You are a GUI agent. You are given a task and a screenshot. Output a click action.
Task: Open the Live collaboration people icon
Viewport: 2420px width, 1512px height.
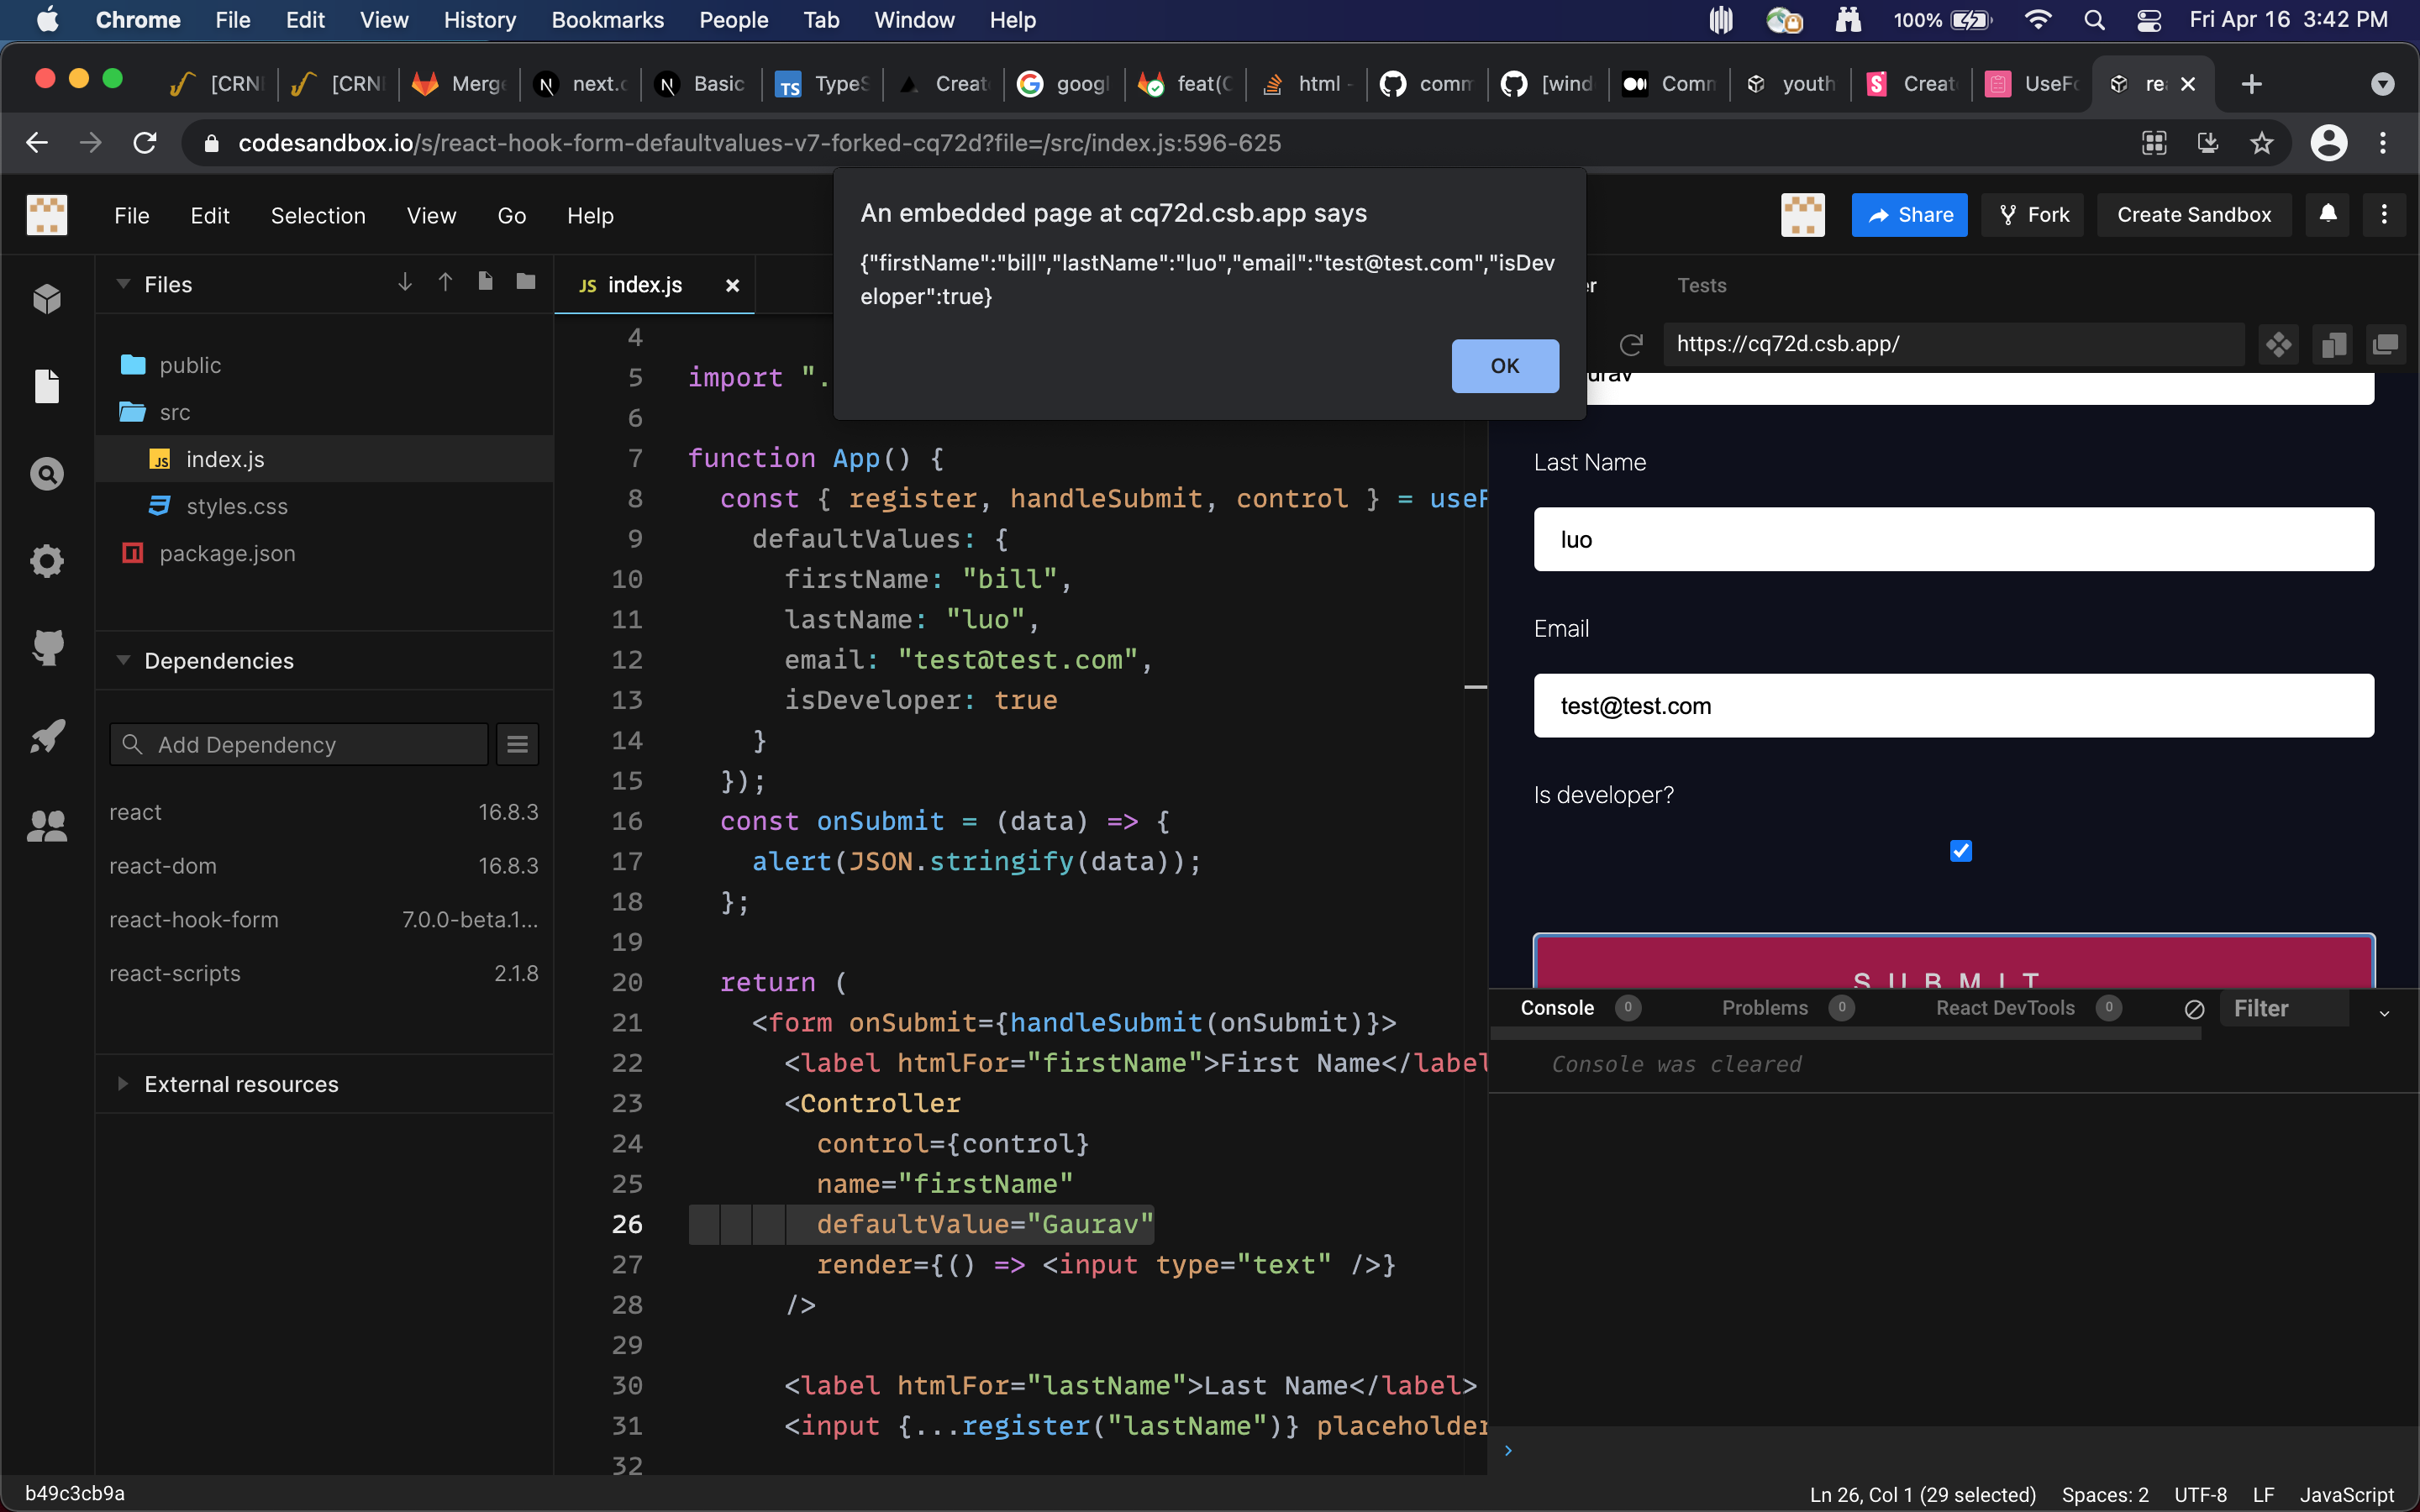coord(47,825)
